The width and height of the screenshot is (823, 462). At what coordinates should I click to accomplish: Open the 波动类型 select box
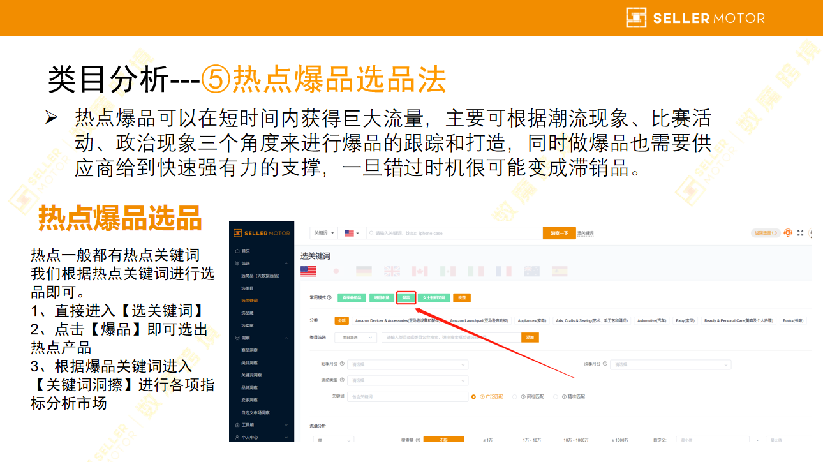click(408, 380)
